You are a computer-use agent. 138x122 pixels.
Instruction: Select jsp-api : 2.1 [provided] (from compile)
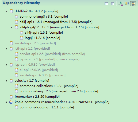click(49, 59)
